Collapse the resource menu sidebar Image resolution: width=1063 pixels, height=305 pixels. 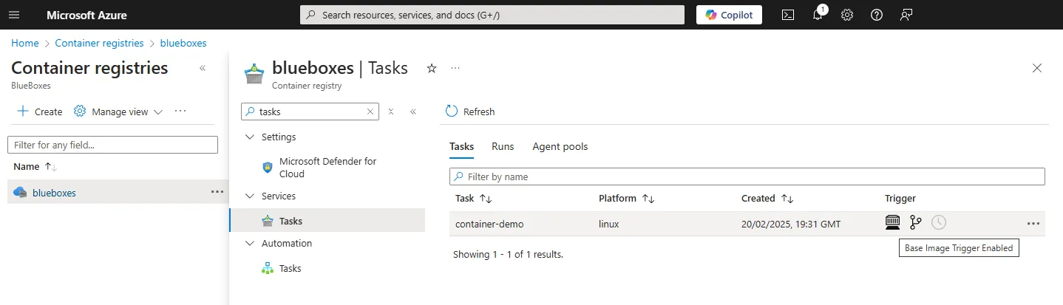(x=413, y=112)
